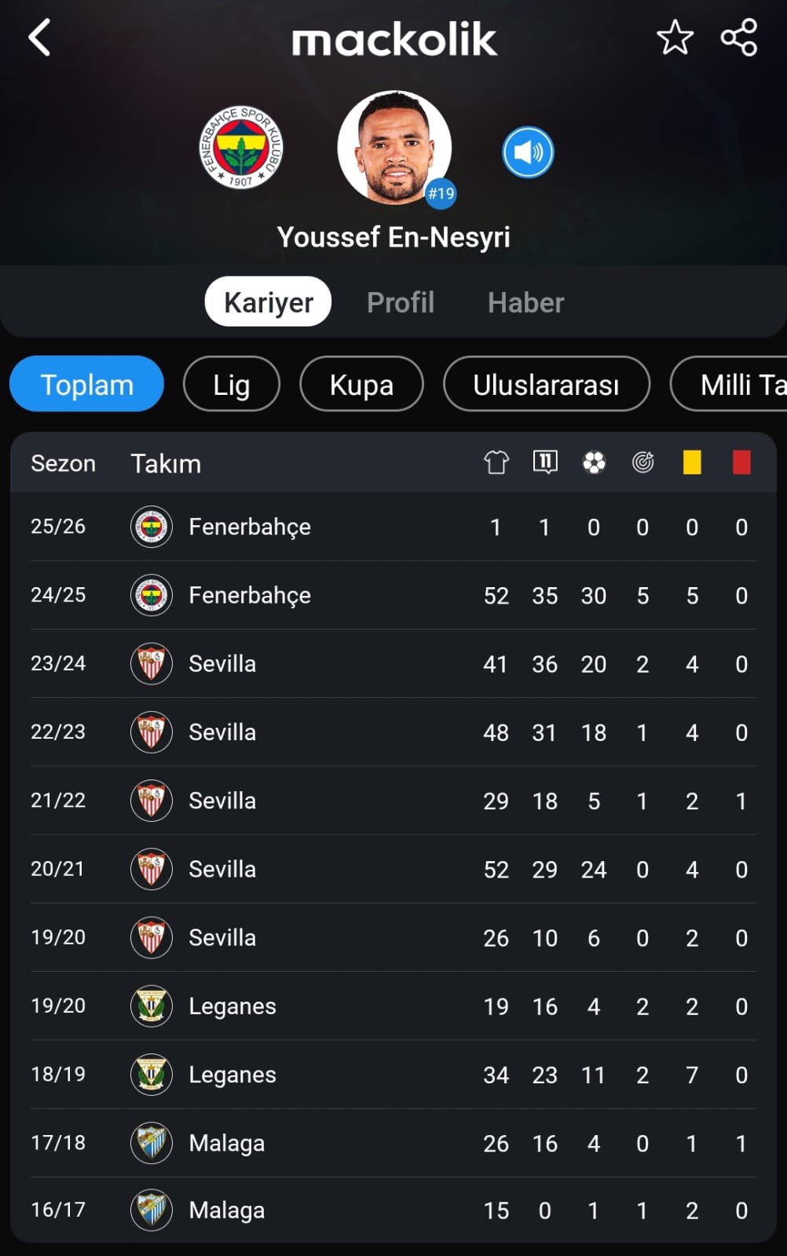The image size is (787, 1256).
Task: Tap the assists target column icon
Action: 643,462
